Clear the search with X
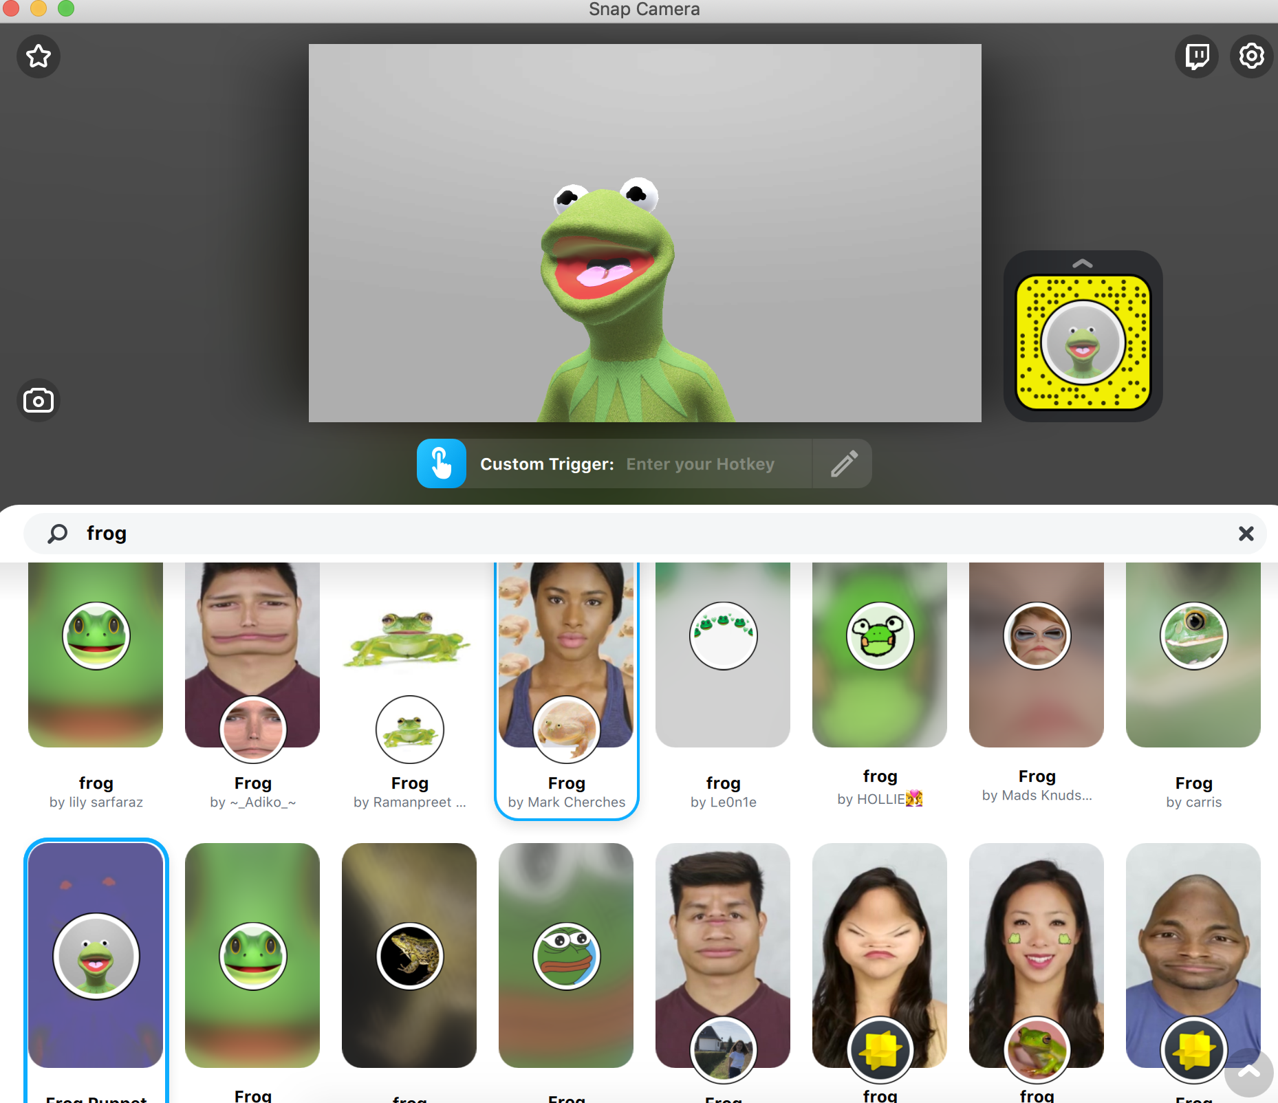The width and height of the screenshot is (1278, 1103). [1246, 534]
